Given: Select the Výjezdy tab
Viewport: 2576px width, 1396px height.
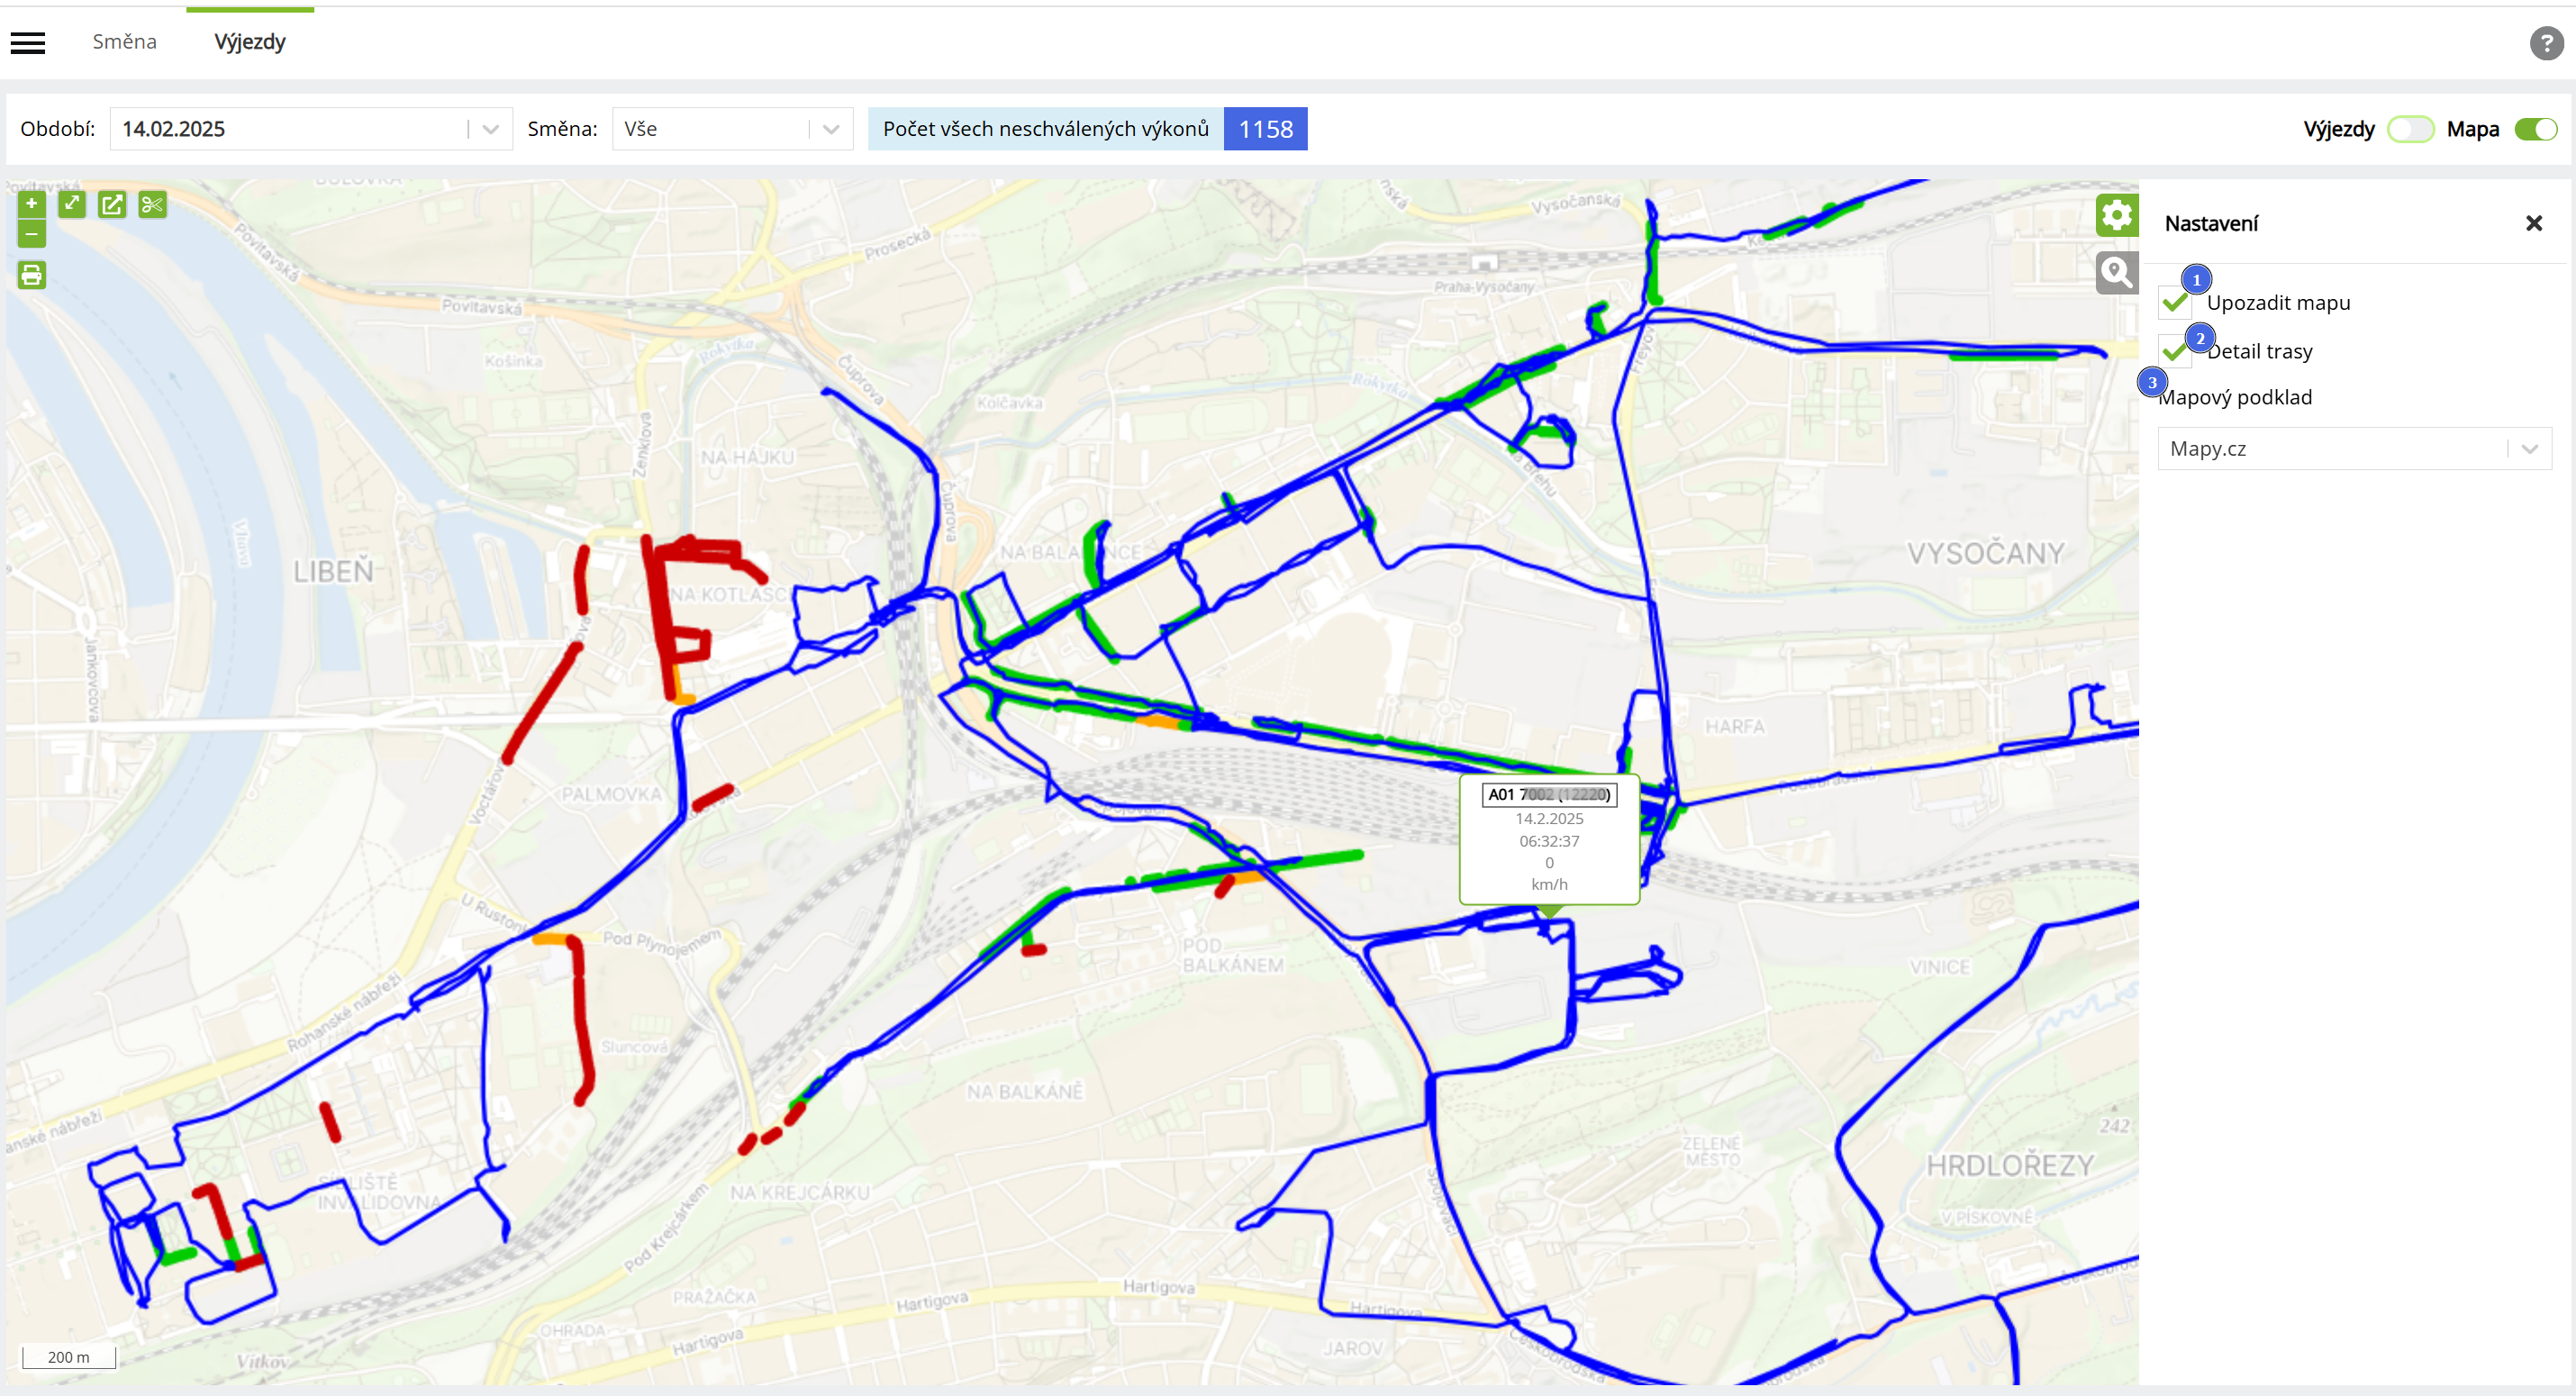Looking at the screenshot, I should 250,42.
